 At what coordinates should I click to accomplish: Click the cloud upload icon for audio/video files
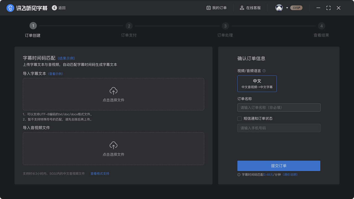pos(113,145)
